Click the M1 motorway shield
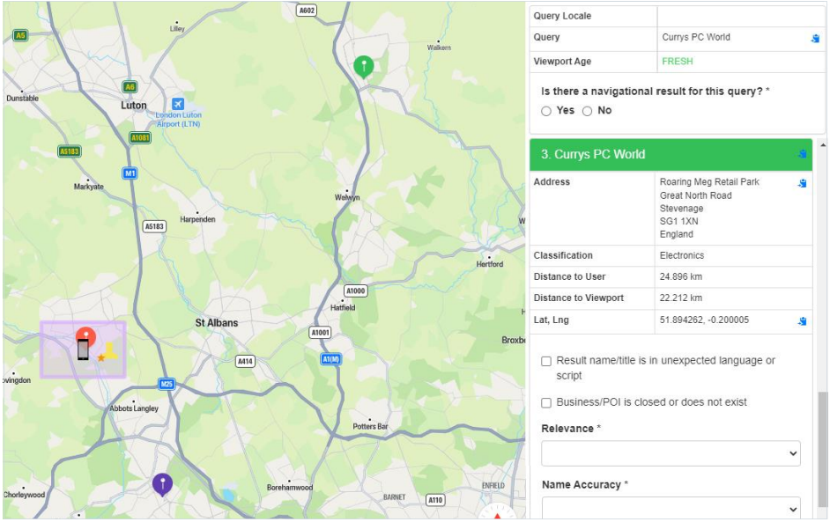The height and width of the screenshot is (522, 830). [130, 173]
